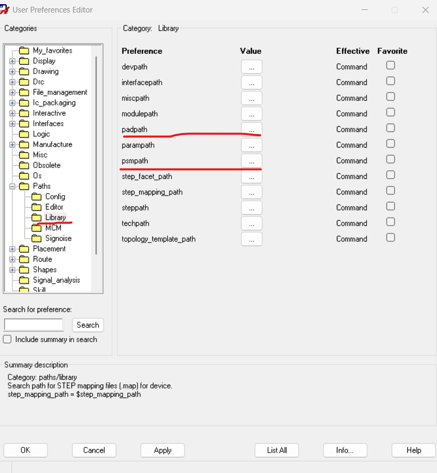This screenshot has width=437, height=473.
Task: Open the devpath value editor button
Action: coord(251,67)
